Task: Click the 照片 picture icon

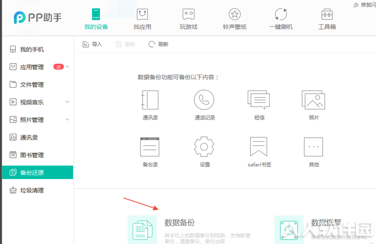Action: coord(314,100)
